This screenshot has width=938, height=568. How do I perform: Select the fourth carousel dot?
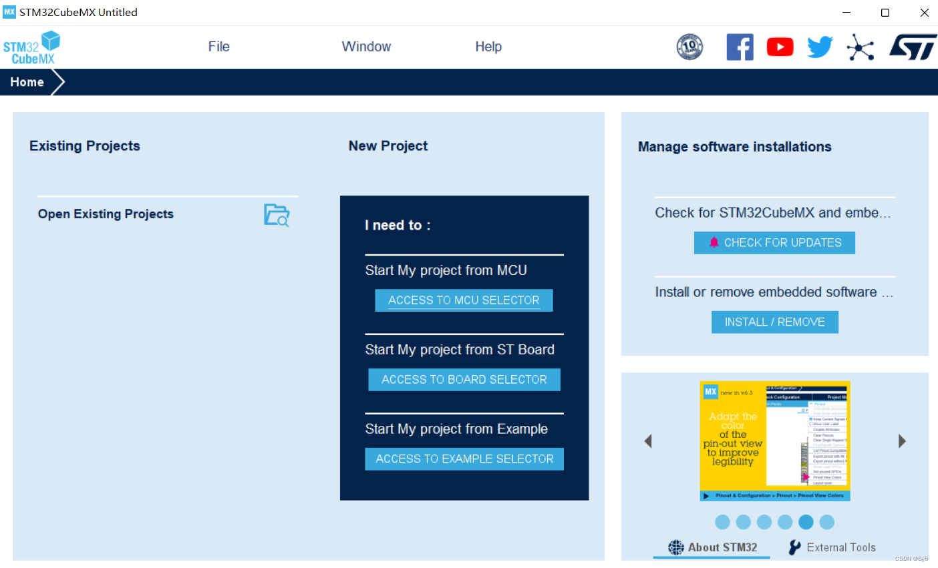click(x=785, y=522)
